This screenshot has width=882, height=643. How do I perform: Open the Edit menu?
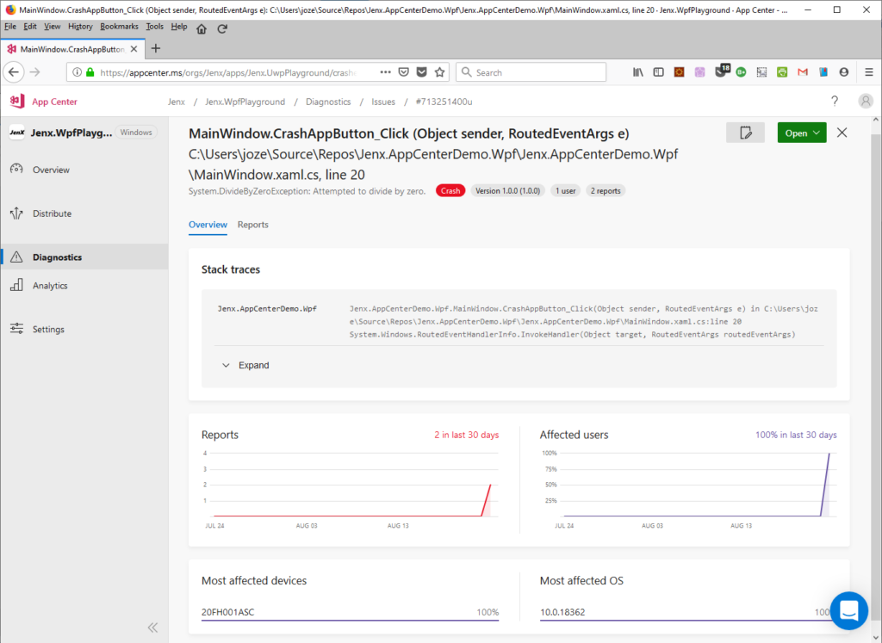(x=30, y=27)
